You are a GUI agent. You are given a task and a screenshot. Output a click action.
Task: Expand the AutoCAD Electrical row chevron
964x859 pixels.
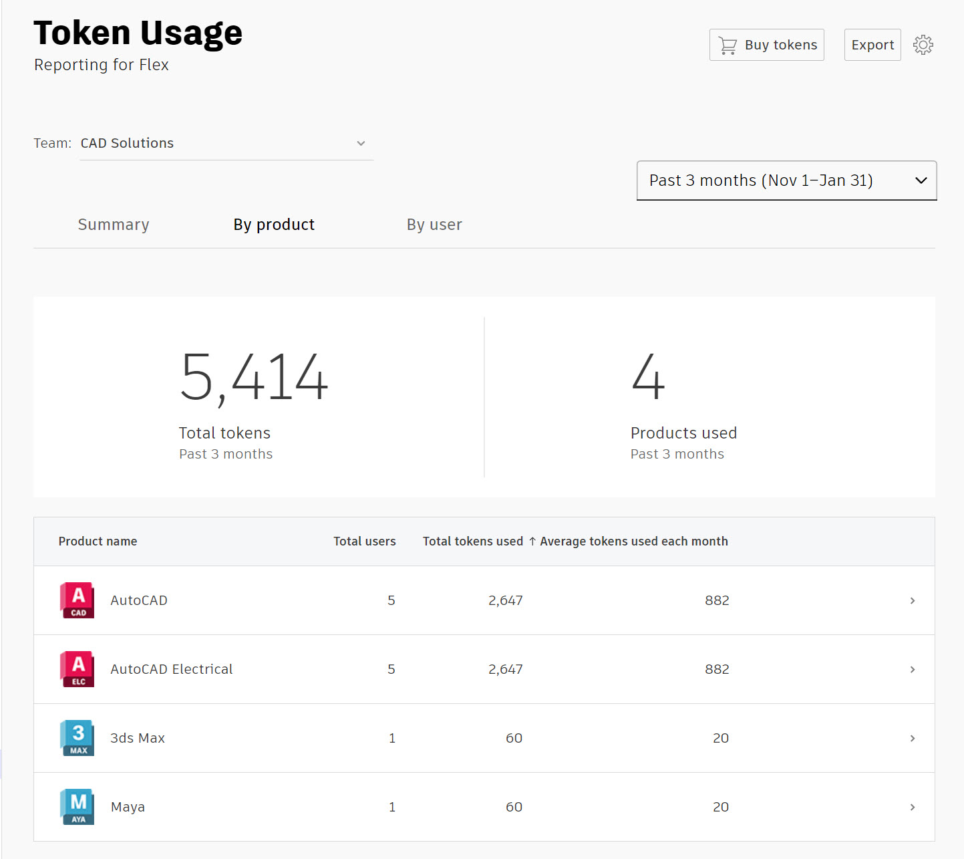point(913,669)
